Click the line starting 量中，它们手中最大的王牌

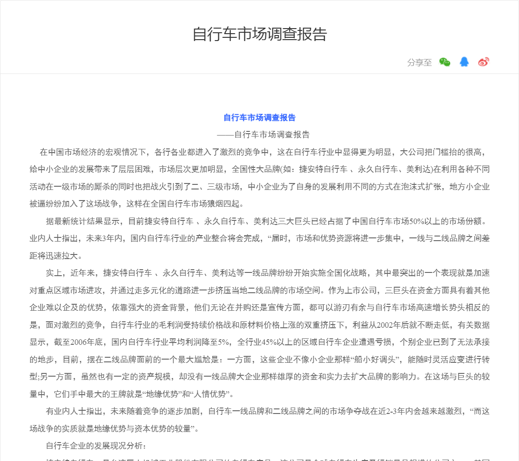[133, 394]
